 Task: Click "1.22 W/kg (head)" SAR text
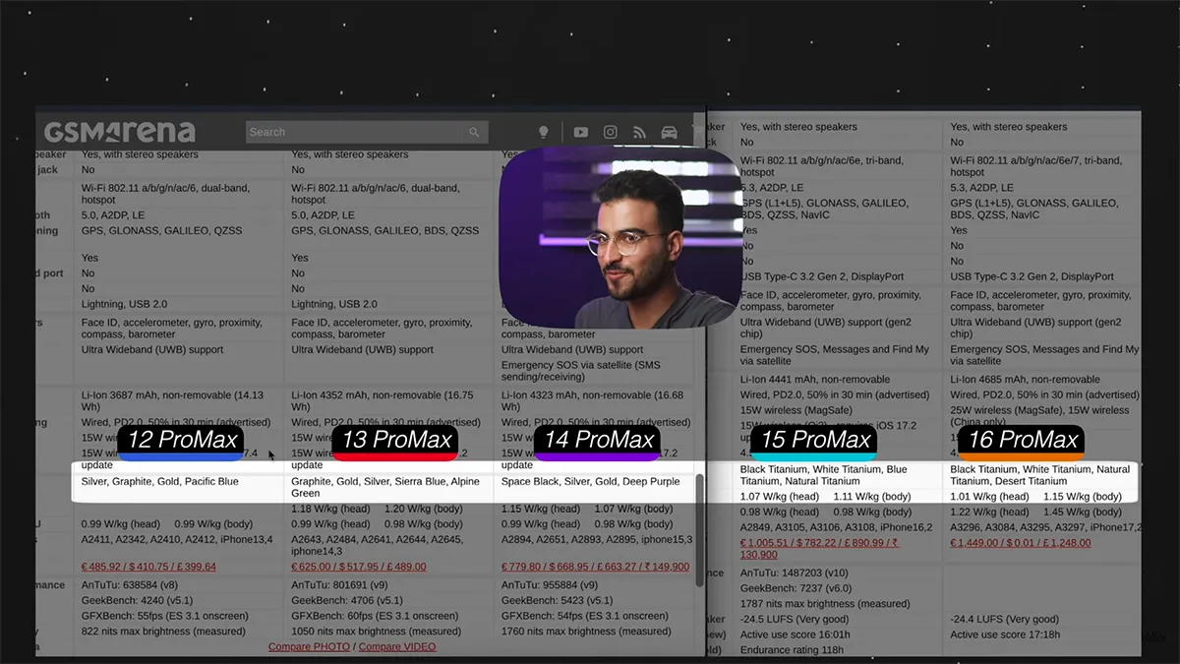point(989,513)
